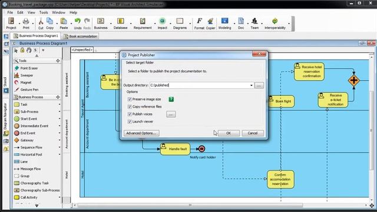377x212 pixels.
Task: Open the unspecified breadcrumb dropdown
Action: coord(82,49)
